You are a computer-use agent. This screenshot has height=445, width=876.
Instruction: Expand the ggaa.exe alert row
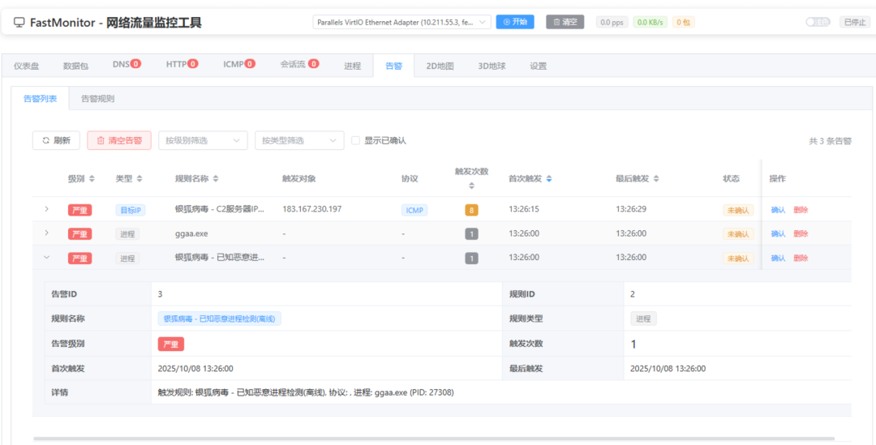coord(46,233)
